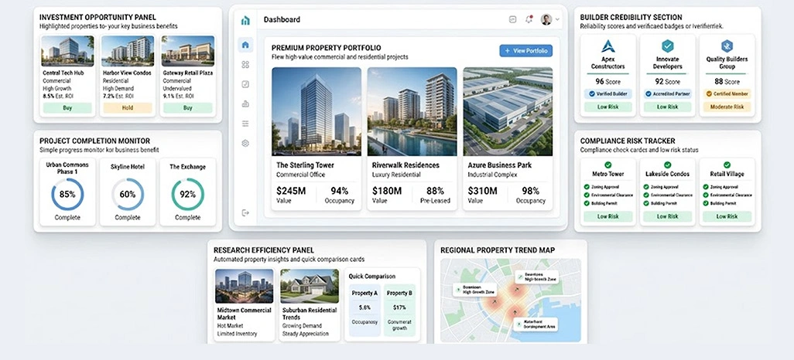Click Buy under Central Tech Hub
This screenshot has width=794, height=360.
[67, 107]
